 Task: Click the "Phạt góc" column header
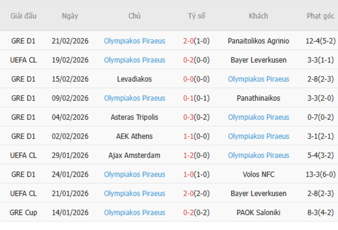[320, 16]
